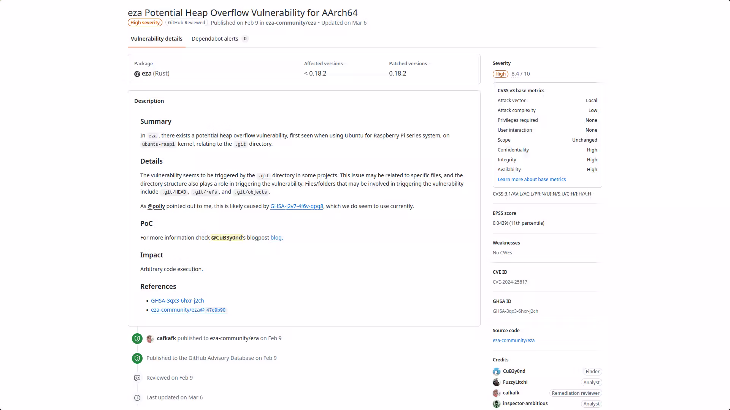
Task: Open eza-community/eza source code link
Action: coord(514,341)
